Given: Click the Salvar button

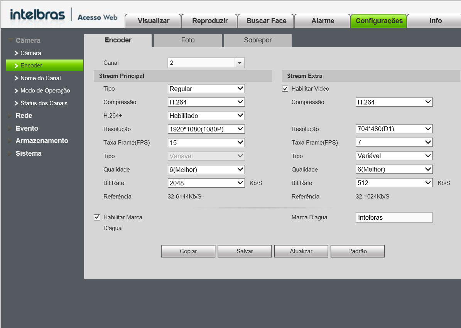Looking at the screenshot, I should pos(245,251).
